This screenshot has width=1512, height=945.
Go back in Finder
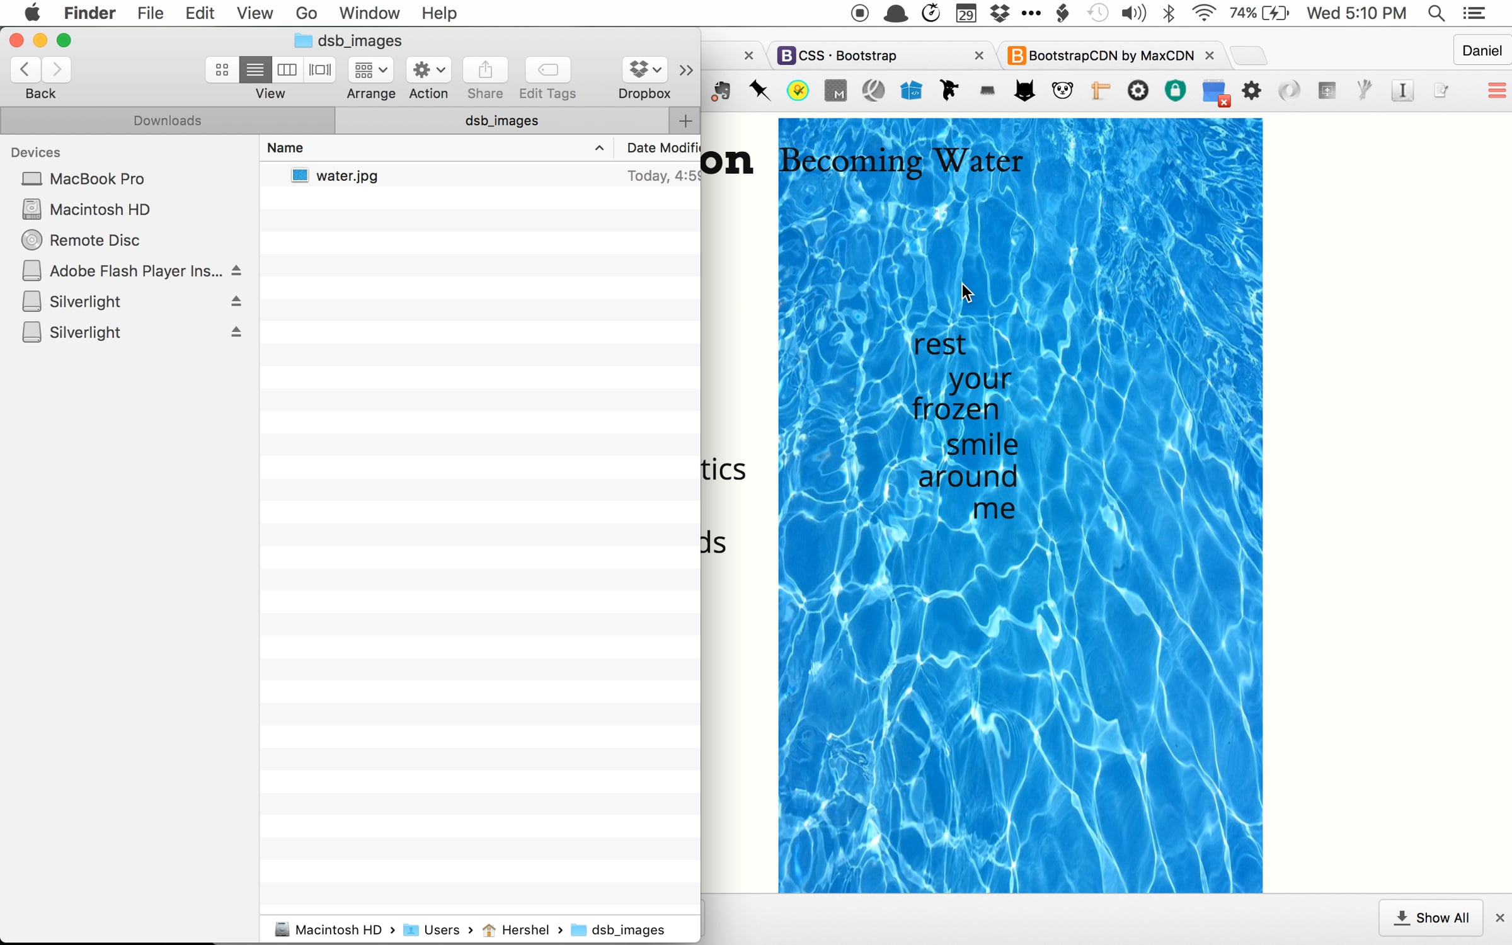pyautogui.click(x=25, y=69)
